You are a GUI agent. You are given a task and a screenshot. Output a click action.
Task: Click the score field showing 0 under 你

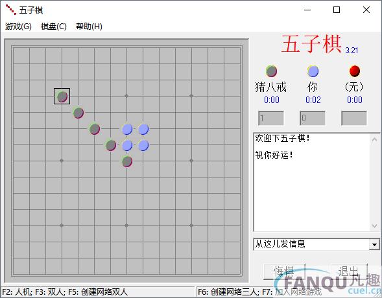tap(313, 118)
